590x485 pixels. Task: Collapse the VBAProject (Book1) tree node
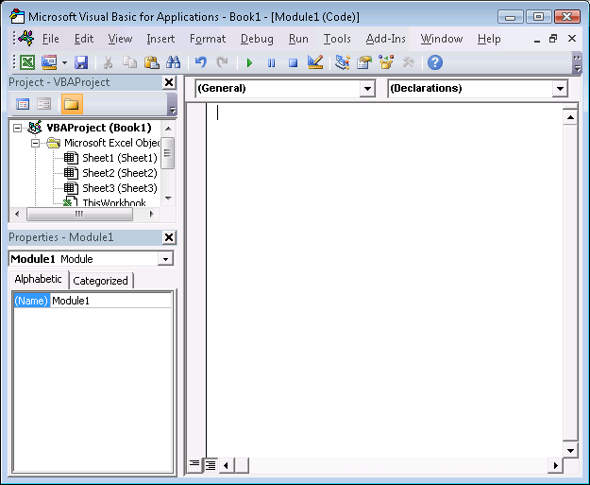(x=17, y=129)
